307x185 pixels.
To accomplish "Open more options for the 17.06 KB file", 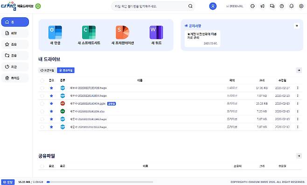I will [x=298, y=88].
